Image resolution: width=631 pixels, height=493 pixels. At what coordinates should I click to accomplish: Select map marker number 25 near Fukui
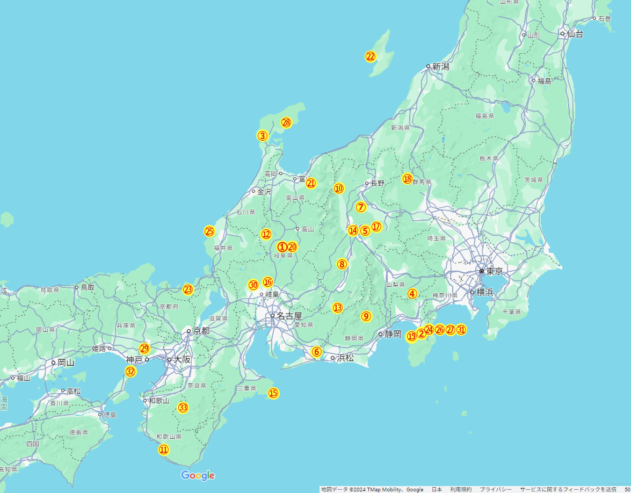[x=209, y=231]
